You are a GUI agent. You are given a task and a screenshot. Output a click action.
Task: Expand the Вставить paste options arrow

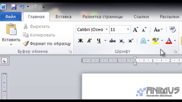[x=11, y=44]
